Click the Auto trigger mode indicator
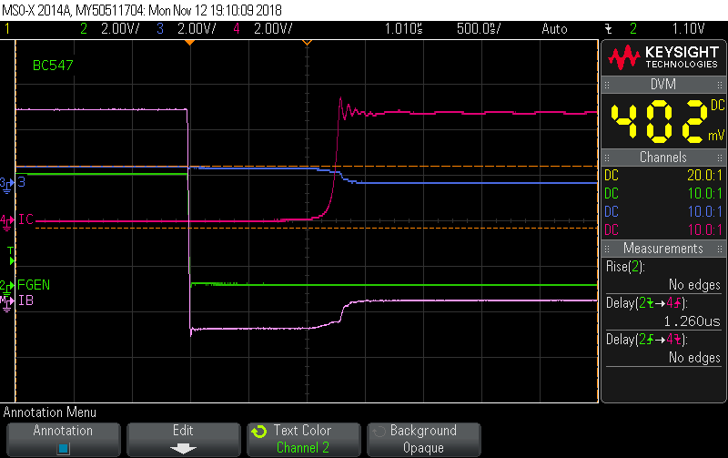 [x=554, y=29]
